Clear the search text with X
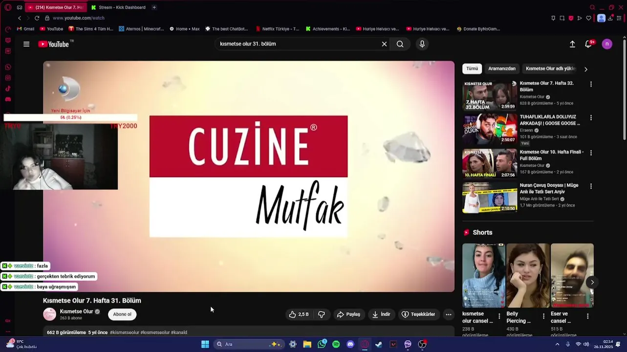 tap(384, 44)
